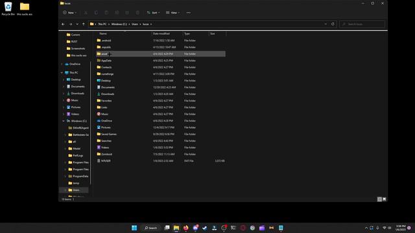Viewport: 415px width, 233px height.
Task: Click Users in the address breadcrumb
Action: [135, 24]
